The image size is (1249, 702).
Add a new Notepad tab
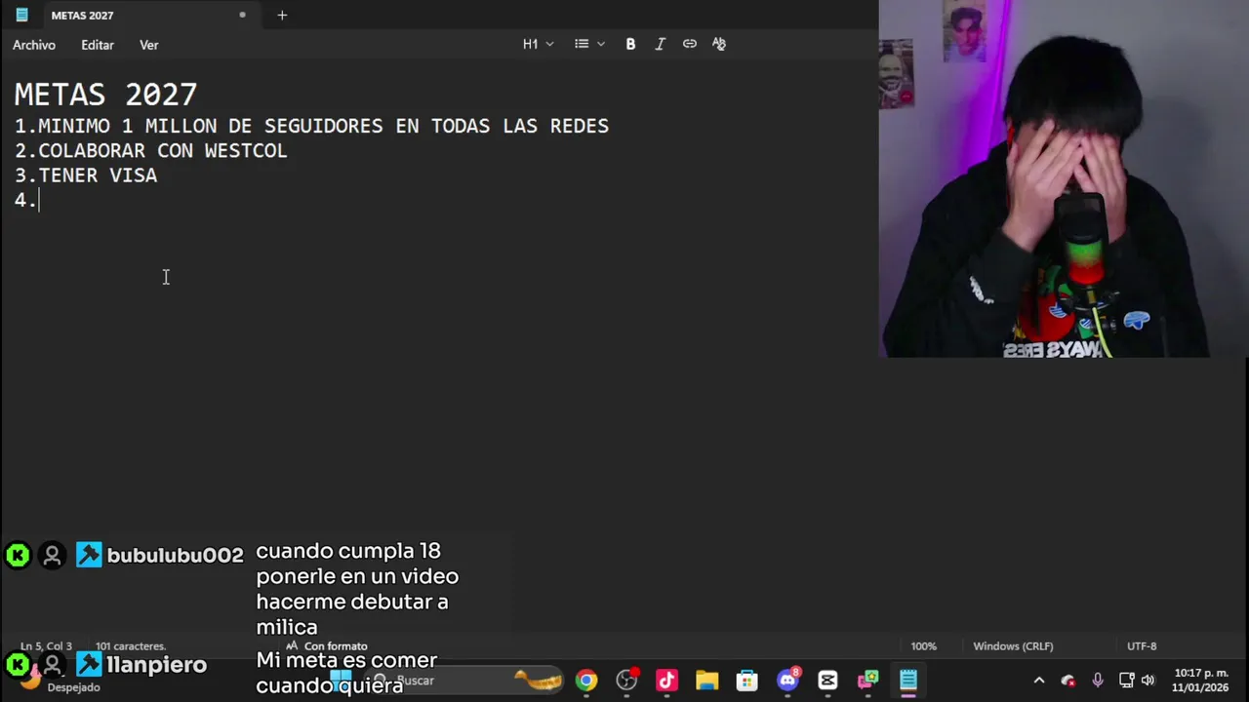pos(282,15)
